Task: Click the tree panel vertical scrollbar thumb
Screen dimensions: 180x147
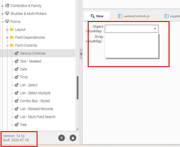Action: pyautogui.click(x=78, y=88)
